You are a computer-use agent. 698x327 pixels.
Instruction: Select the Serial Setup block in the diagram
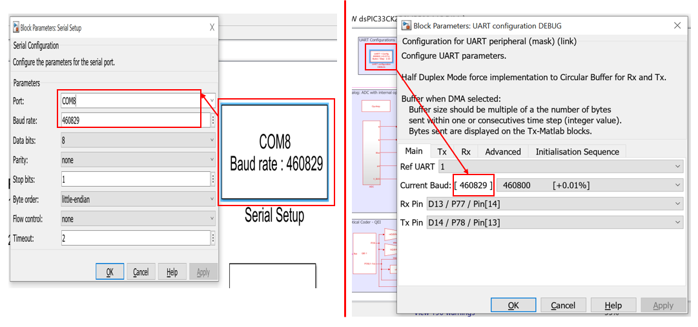274,152
